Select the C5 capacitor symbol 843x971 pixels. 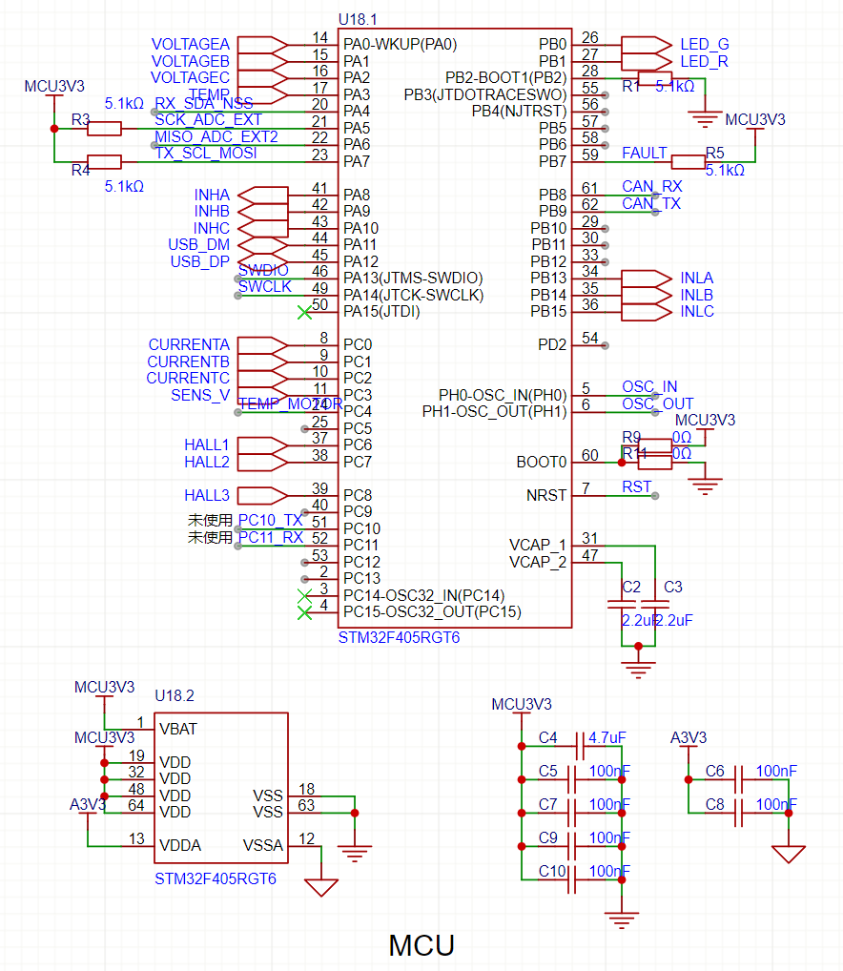tap(572, 779)
